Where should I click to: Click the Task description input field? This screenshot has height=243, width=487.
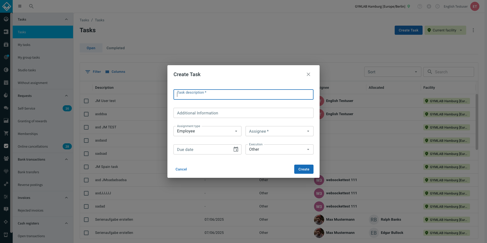243,94
